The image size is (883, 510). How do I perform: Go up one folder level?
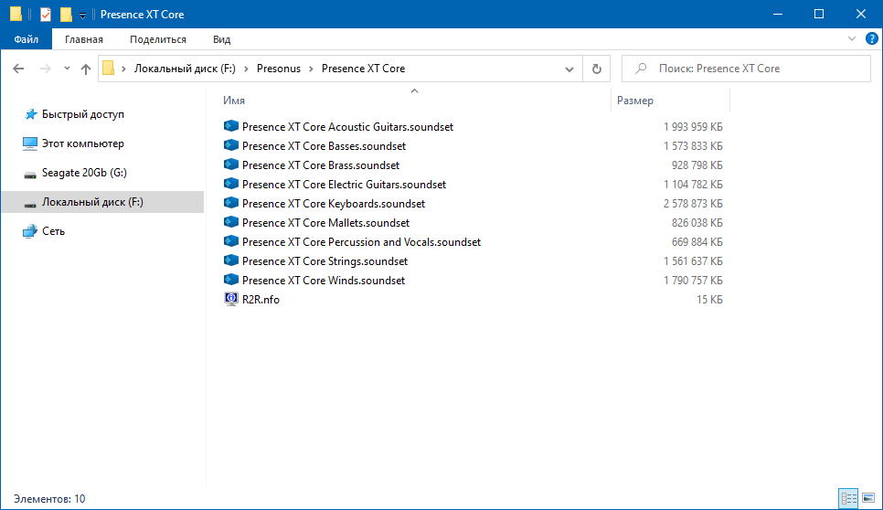[x=86, y=69]
